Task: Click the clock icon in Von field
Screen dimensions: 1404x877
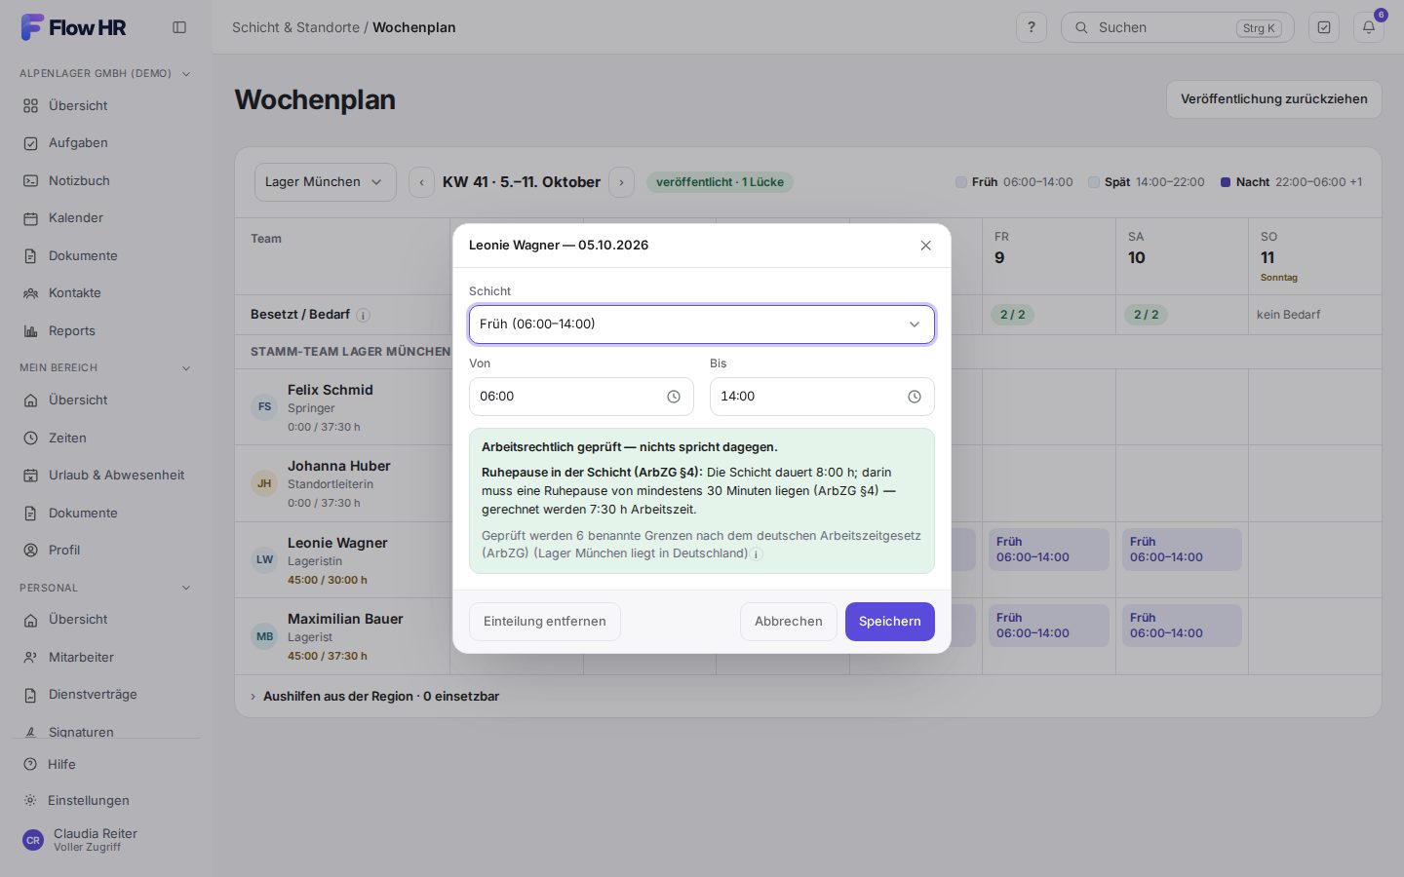Action: (674, 397)
